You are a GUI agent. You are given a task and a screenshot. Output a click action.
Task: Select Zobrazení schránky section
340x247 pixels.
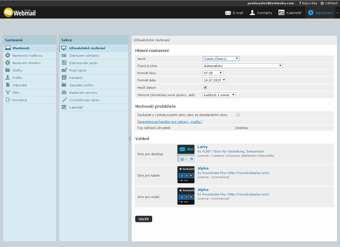pos(84,56)
